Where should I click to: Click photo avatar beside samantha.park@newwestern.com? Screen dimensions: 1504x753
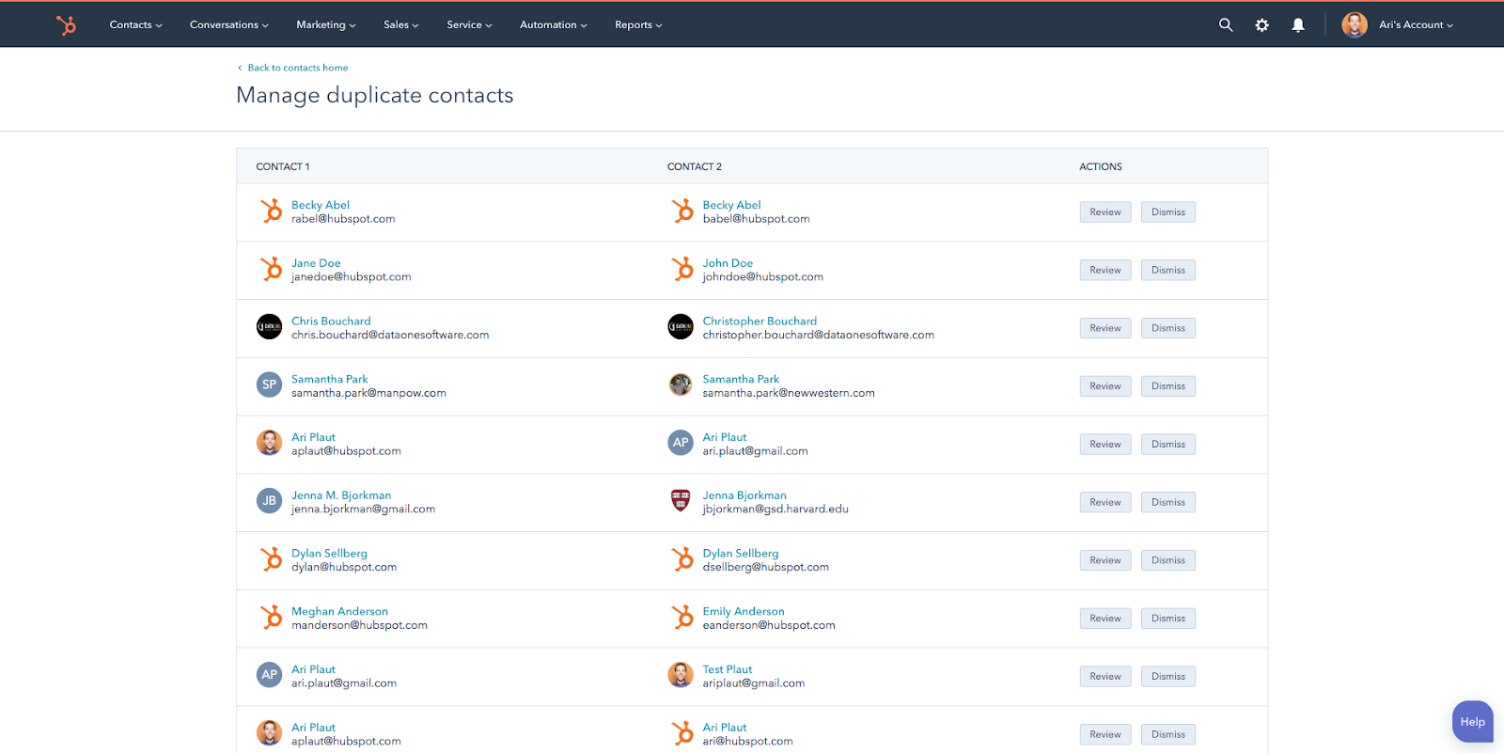[681, 384]
